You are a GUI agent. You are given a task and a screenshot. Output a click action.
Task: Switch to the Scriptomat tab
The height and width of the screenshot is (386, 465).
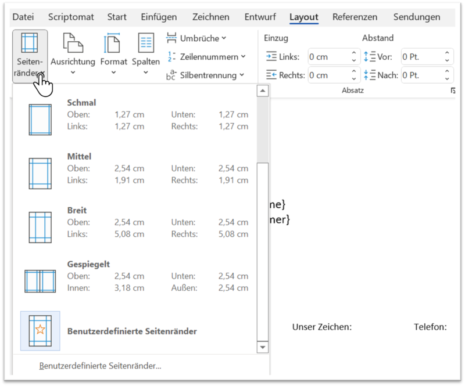pos(71,17)
